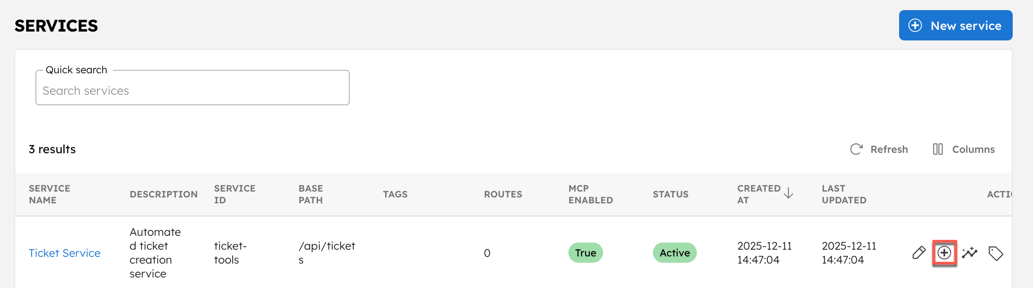The height and width of the screenshot is (288, 1033).
Task: Toggle the MCP Enabled True badge
Action: point(585,253)
